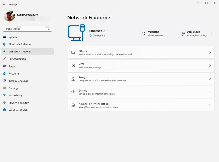
Task: Click the 'Private network' subtitle text
Action: (155, 36)
